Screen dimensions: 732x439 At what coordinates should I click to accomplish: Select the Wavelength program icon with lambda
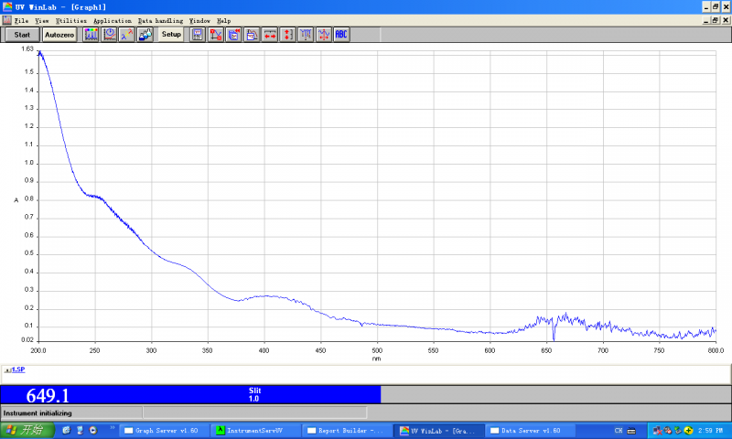coord(126,35)
